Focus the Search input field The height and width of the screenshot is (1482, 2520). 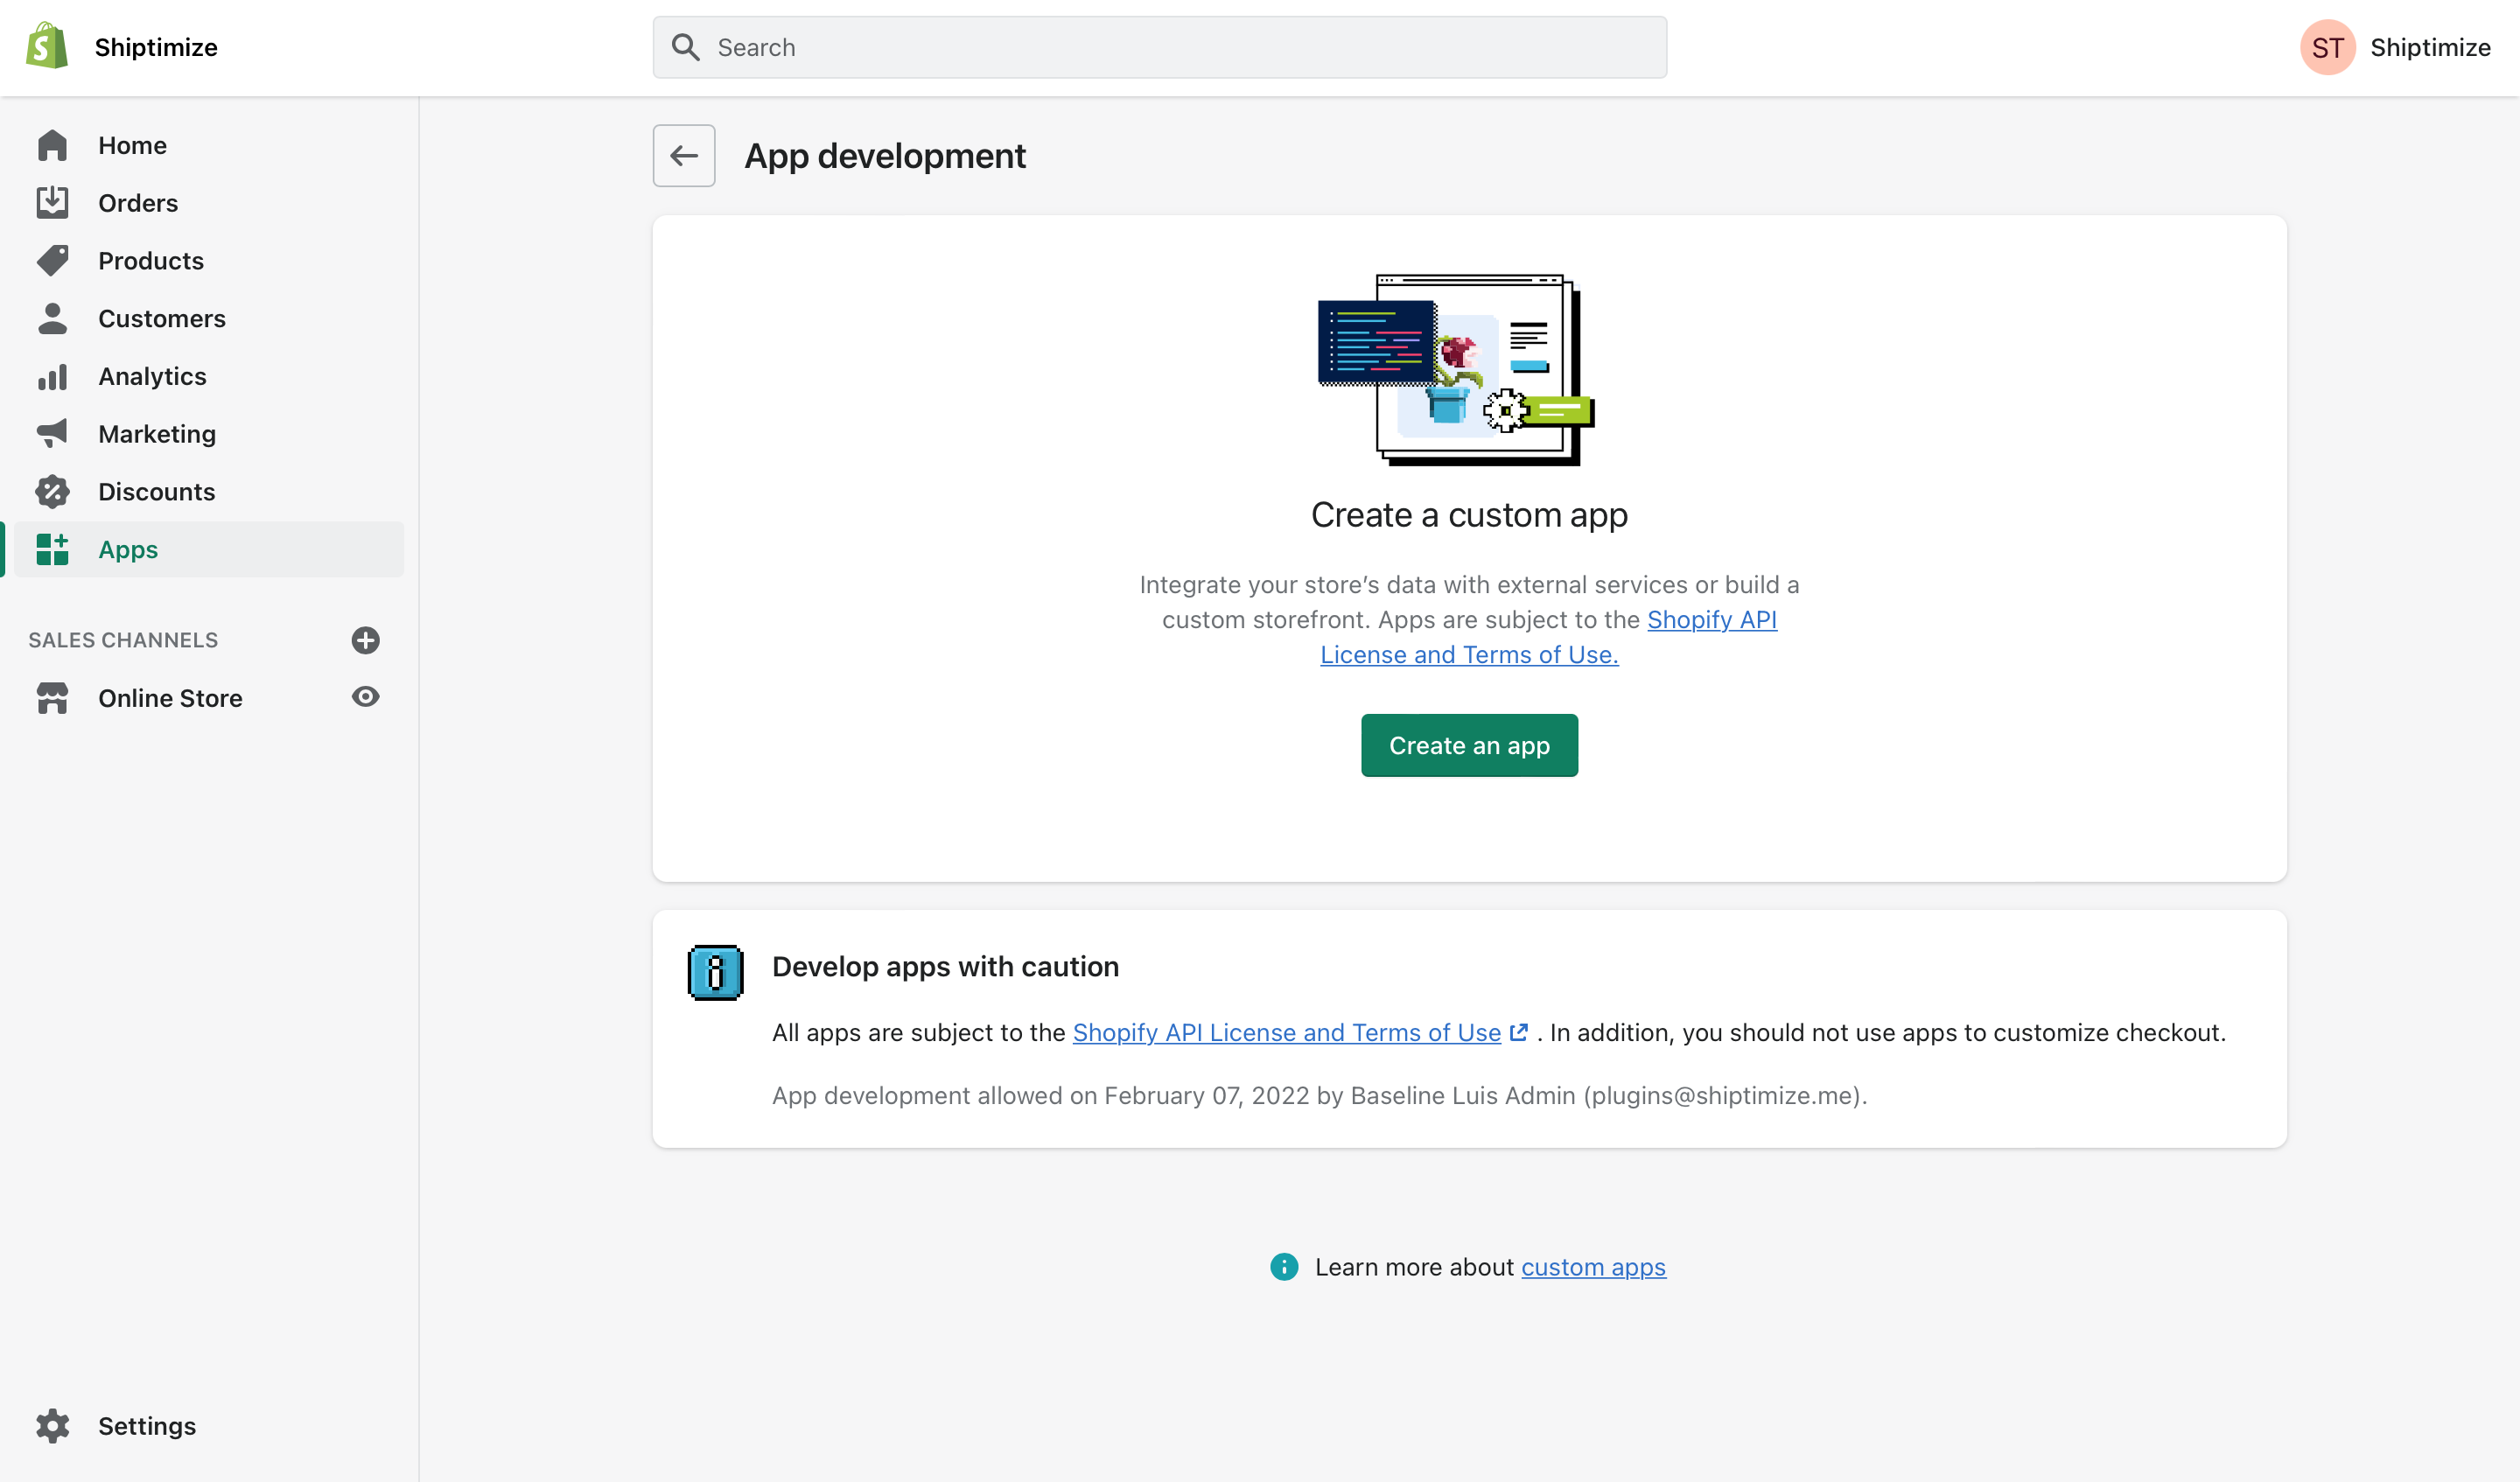[1160, 47]
